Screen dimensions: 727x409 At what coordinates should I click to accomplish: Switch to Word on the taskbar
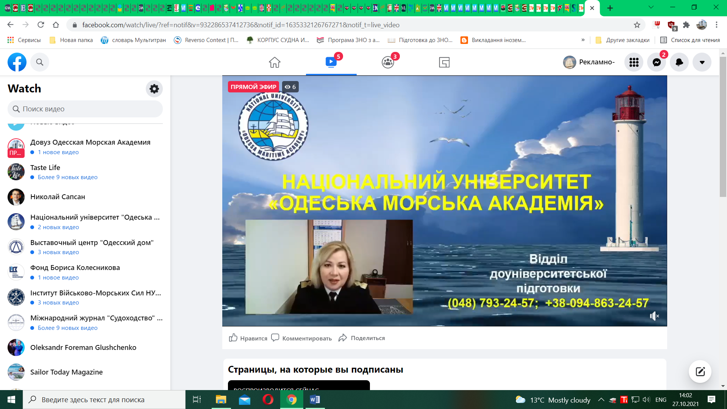point(315,400)
